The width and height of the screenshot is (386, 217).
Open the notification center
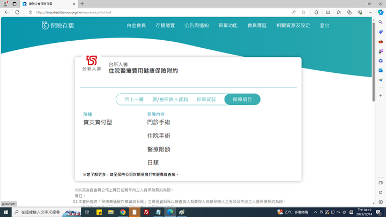tap(378, 212)
